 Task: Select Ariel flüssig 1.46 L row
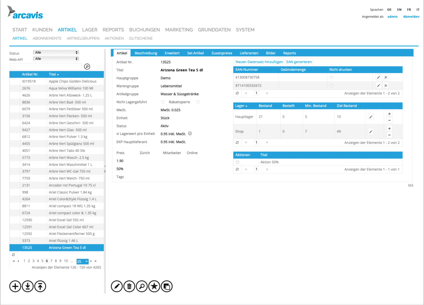56,241
